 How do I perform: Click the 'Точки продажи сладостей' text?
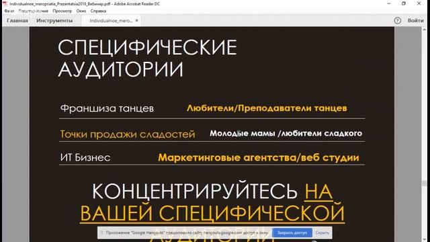pyautogui.click(x=128, y=134)
